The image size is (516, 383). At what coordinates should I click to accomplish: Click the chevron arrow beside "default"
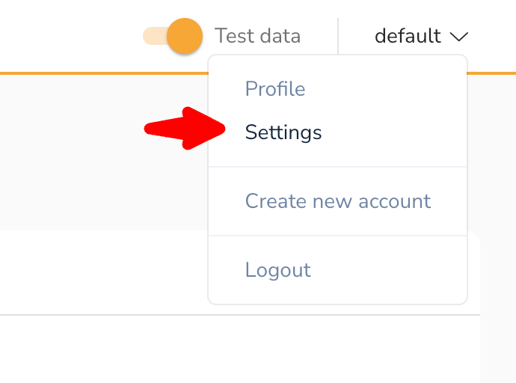(459, 36)
